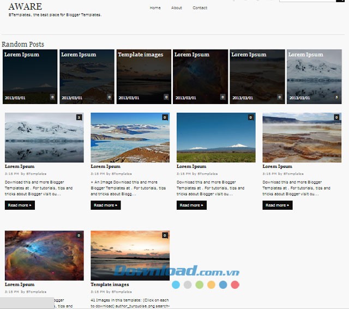Click Read more under snowy reflection post
This screenshot has width=349, height=309.
tap(20, 205)
